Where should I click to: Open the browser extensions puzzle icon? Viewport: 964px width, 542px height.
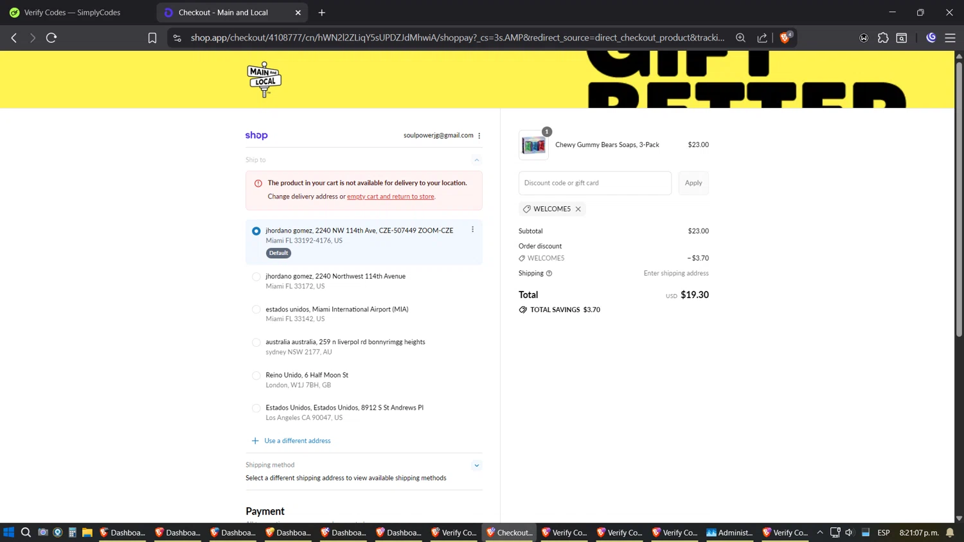(x=883, y=38)
